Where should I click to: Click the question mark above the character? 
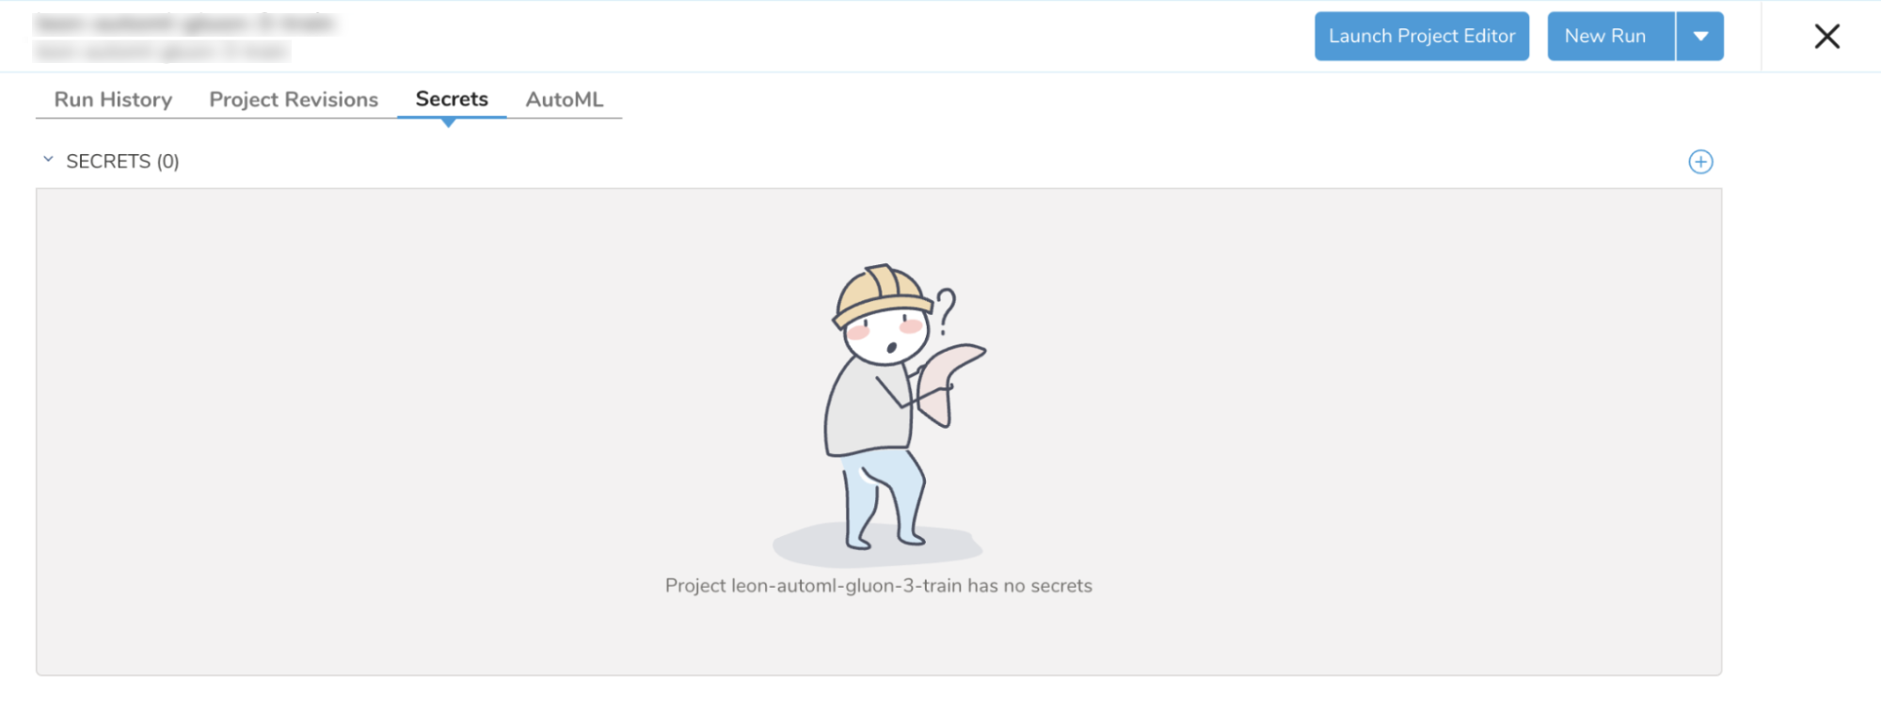(945, 311)
